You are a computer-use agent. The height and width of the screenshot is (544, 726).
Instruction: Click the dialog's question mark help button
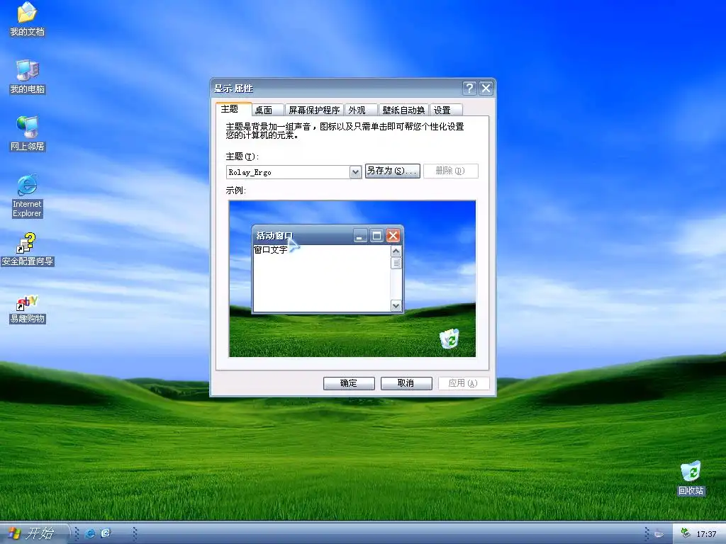pyautogui.click(x=469, y=88)
